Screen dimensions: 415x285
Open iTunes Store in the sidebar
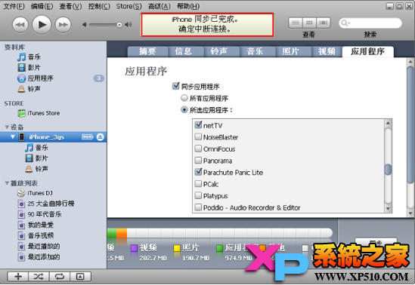pos(39,113)
